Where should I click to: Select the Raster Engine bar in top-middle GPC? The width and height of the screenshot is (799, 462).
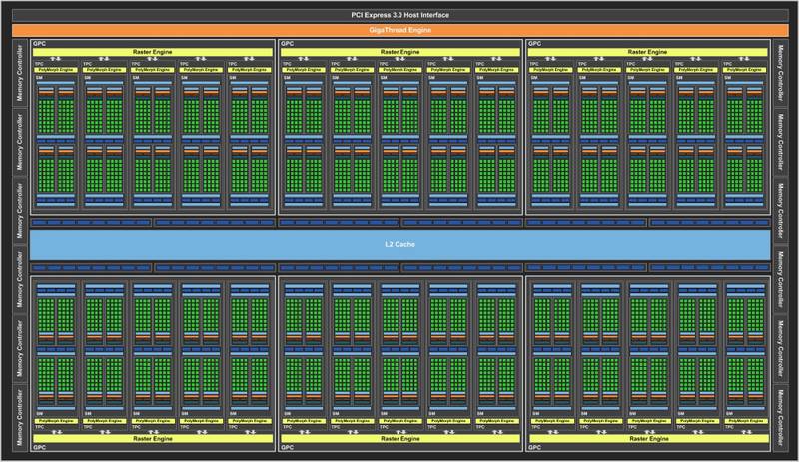click(x=400, y=52)
